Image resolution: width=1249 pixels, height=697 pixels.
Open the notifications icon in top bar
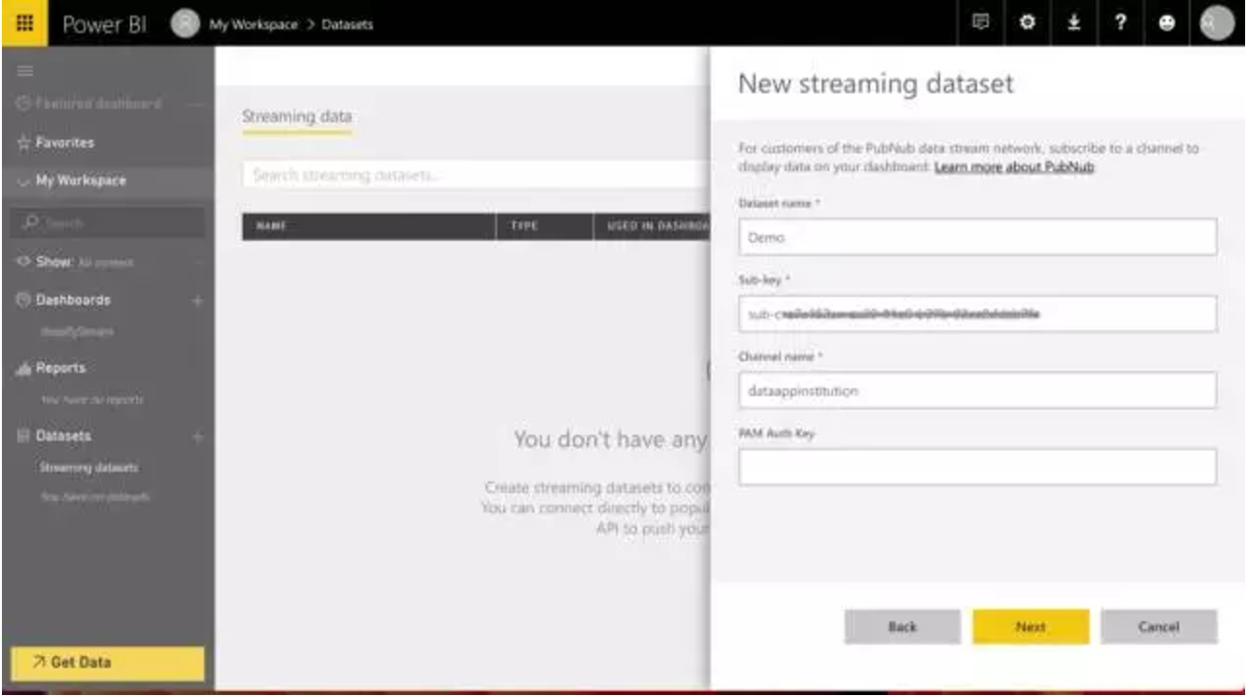point(982,23)
